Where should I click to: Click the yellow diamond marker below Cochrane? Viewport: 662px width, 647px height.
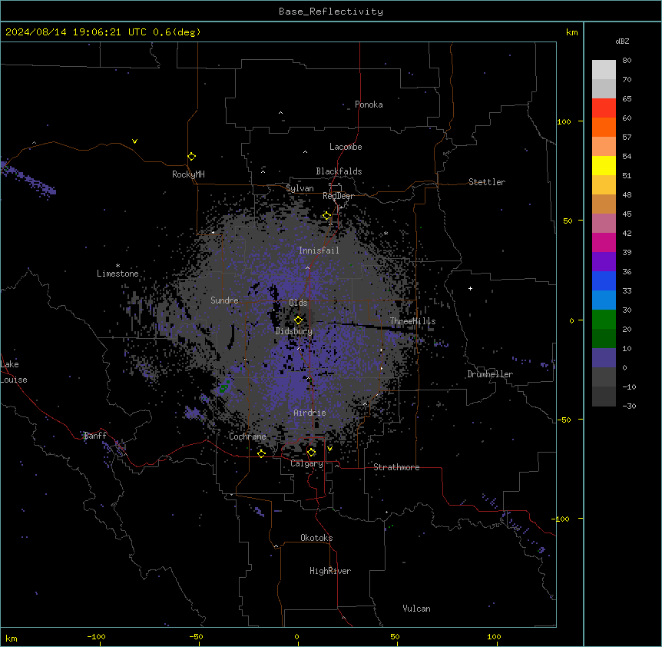coord(261,453)
